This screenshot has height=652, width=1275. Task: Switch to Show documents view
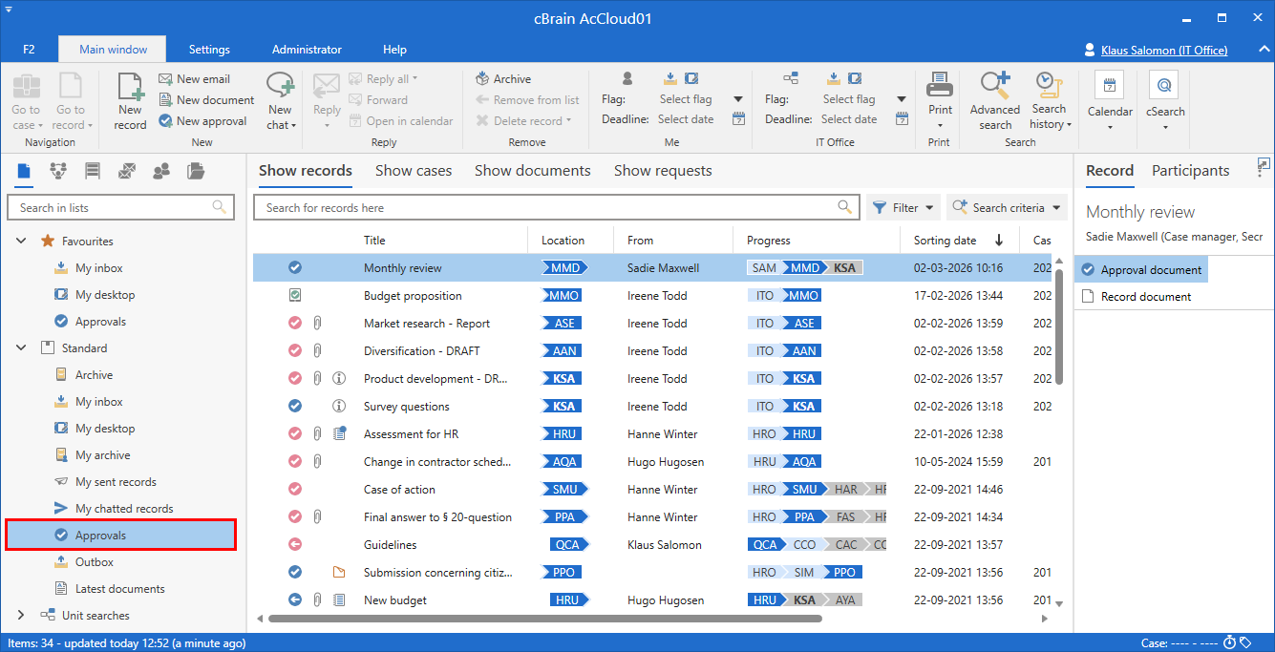click(x=532, y=171)
